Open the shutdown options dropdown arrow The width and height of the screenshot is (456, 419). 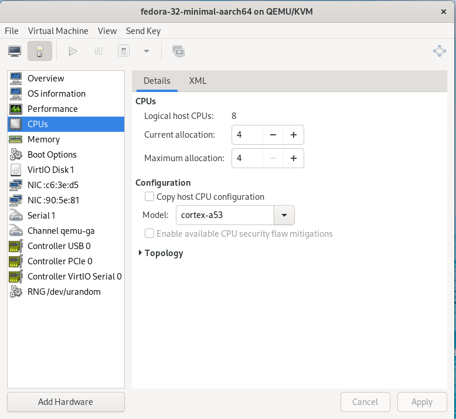[147, 51]
